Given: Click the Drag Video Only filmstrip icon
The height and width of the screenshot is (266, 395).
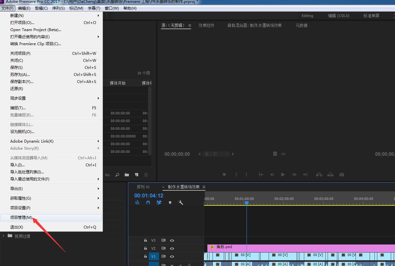Looking at the screenshot, I should 275,154.
